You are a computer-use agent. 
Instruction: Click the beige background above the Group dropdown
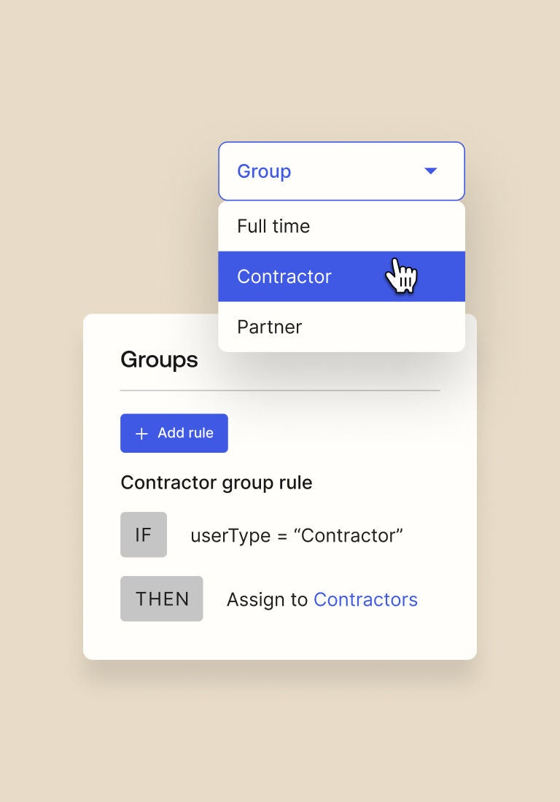[341, 87]
